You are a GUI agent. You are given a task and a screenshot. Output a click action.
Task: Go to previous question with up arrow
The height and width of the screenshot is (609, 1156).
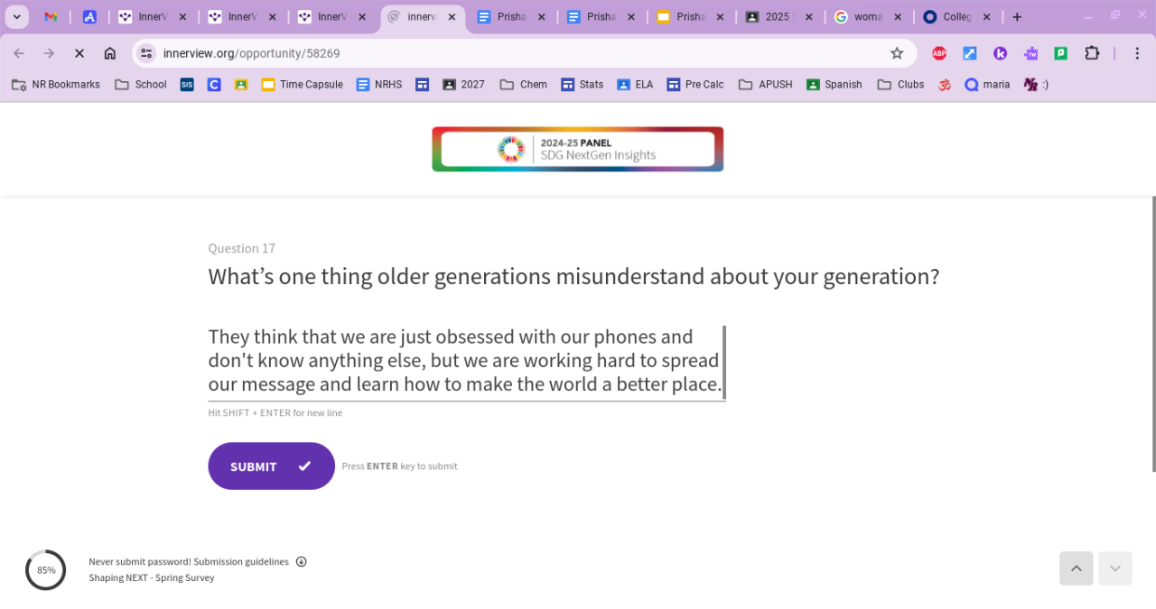1076,568
